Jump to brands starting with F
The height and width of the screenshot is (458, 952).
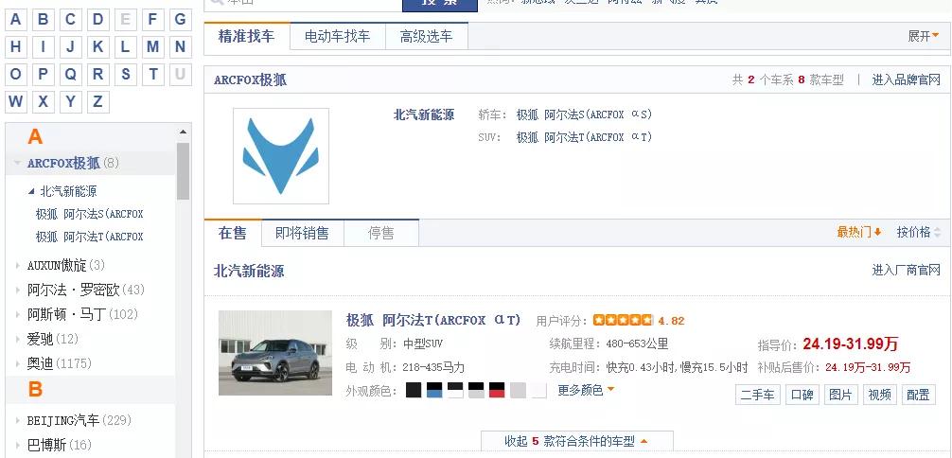click(152, 20)
